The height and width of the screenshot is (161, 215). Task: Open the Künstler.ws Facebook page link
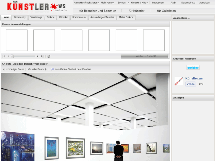point(194,78)
